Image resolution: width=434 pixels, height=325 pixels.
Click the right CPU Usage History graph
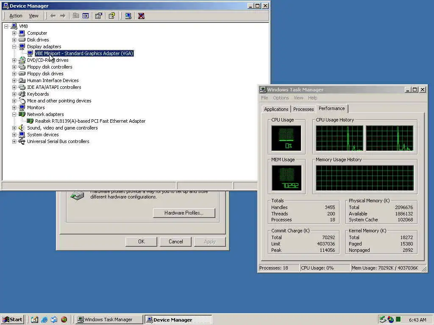pos(389,138)
